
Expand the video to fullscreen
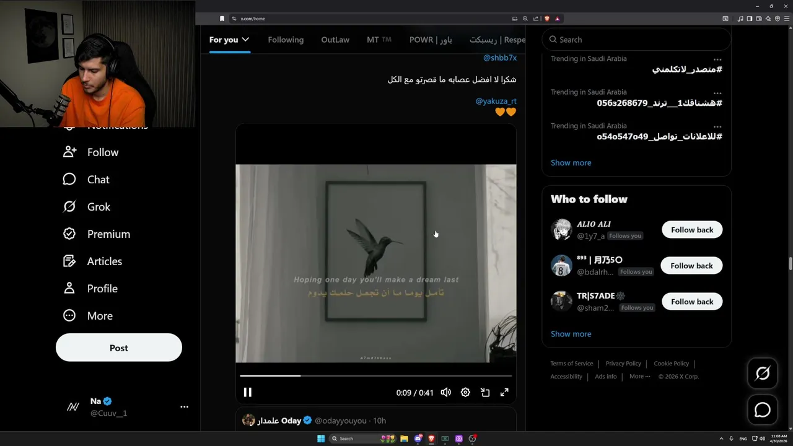click(x=504, y=392)
